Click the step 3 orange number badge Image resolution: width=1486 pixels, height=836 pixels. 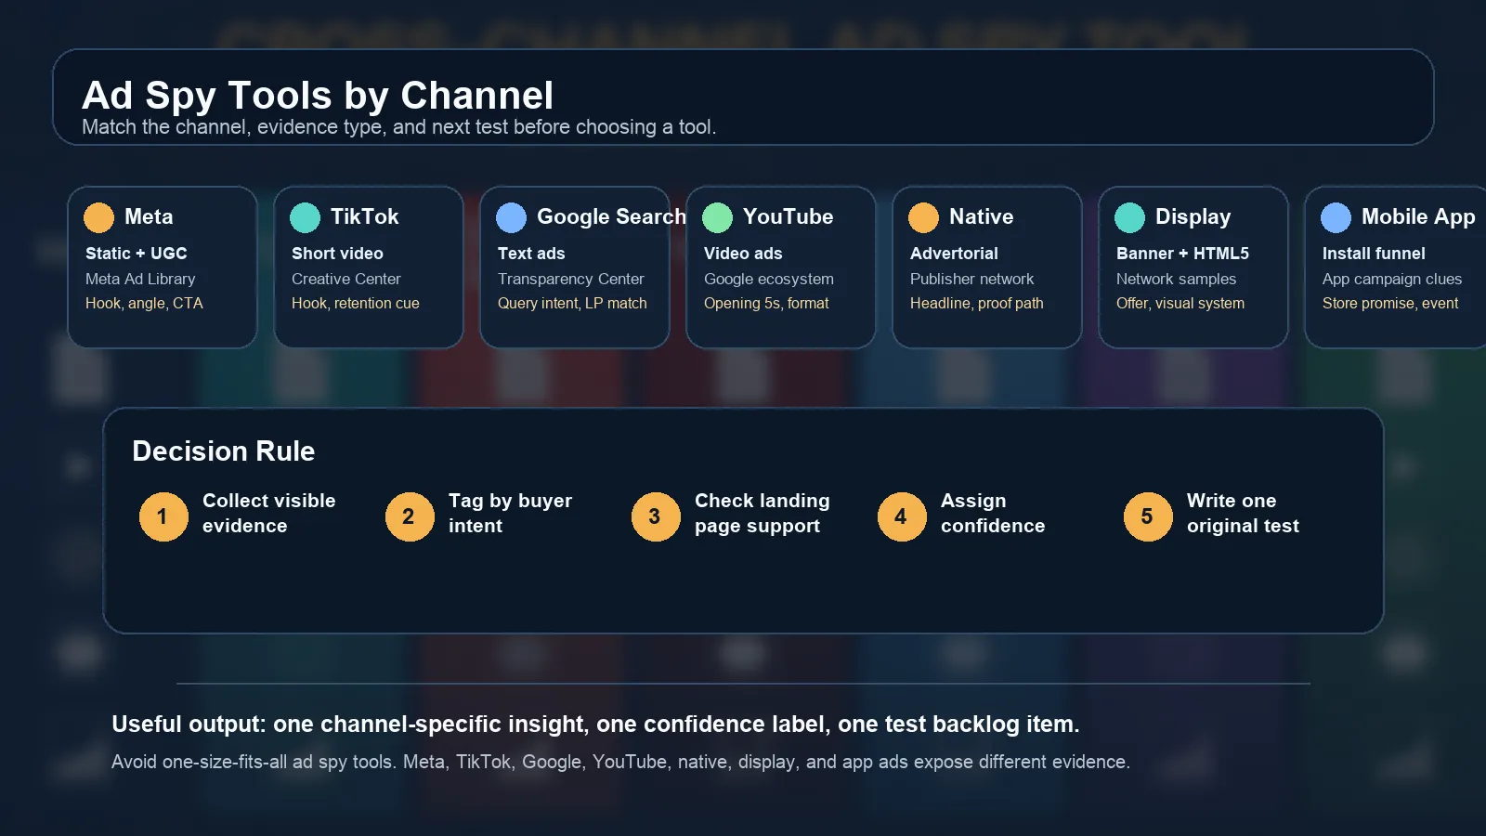(655, 516)
